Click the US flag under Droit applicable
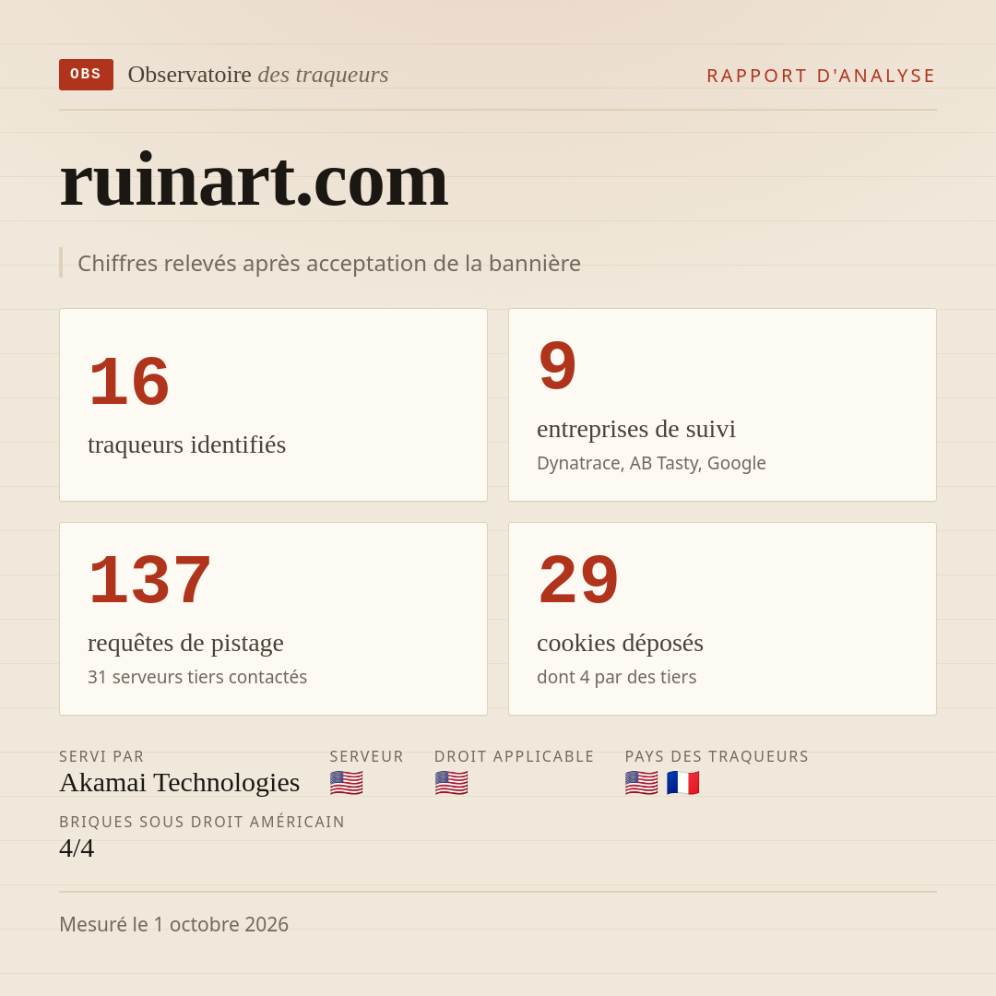 click(x=451, y=783)
